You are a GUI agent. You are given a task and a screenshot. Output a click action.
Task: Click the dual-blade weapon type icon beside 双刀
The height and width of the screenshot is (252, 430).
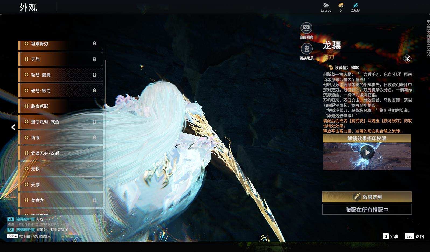[x=407, y=58]
